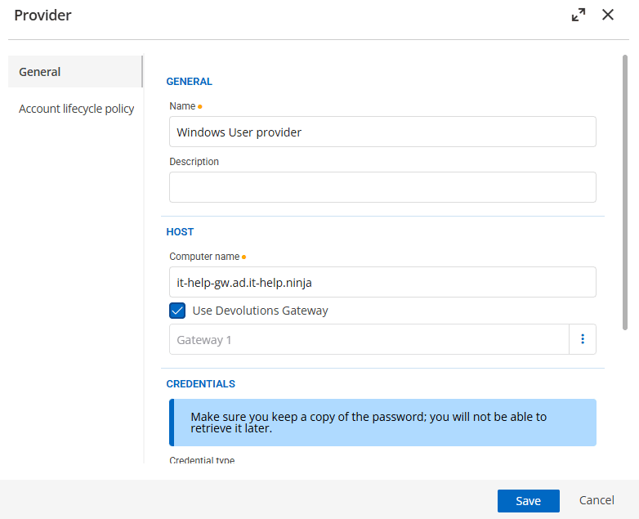Cancel the provider changes
This screenshot has height=519, width=639.
pos(597,500)
